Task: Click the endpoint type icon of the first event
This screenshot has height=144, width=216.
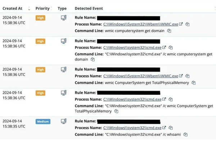Action: 64,17
